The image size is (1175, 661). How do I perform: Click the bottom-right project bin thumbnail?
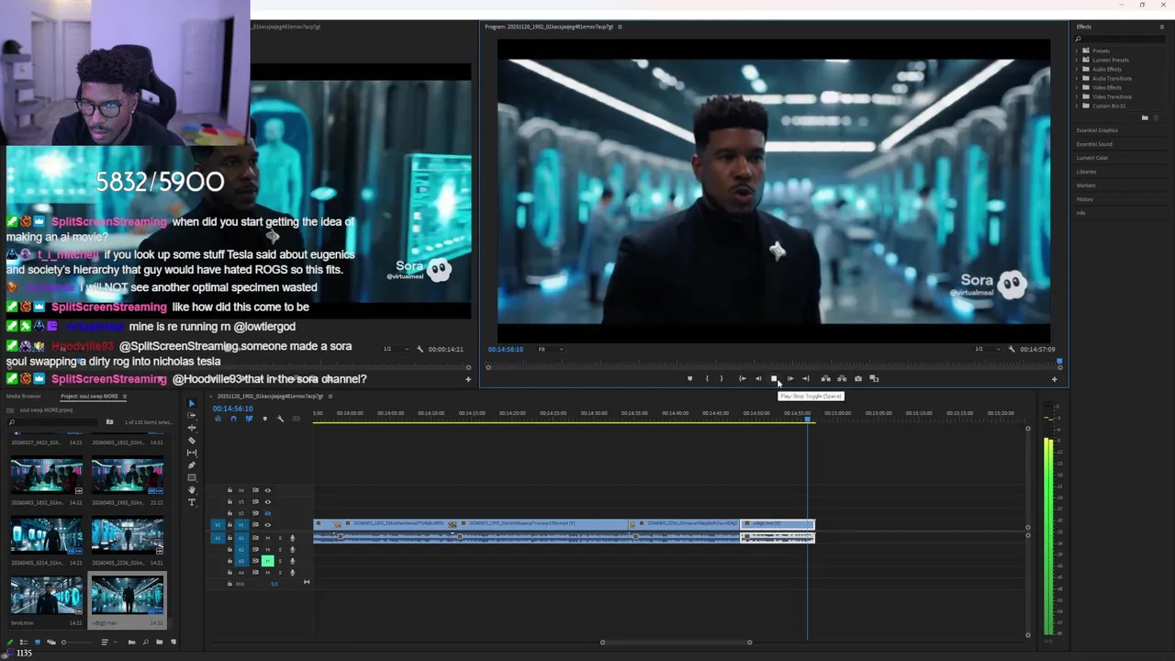(128, 595)
